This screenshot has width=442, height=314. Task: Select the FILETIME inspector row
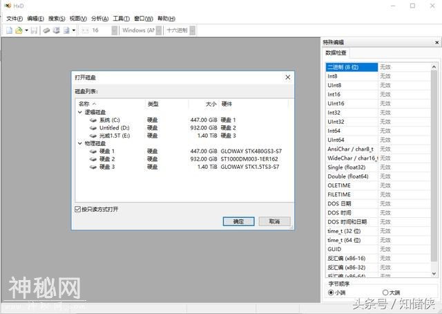[x=378, y=194]
